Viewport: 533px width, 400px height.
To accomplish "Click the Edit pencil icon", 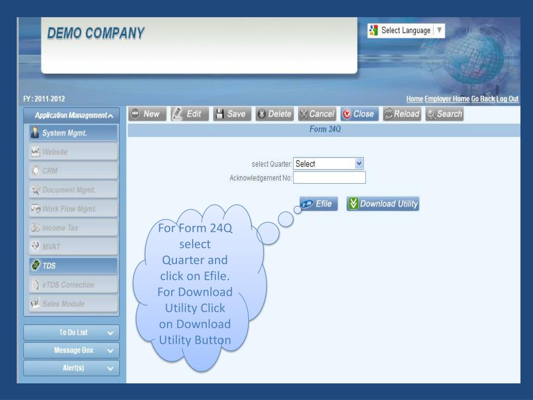I will (177, 114).
